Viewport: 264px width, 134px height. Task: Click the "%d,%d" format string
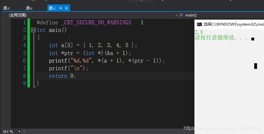pos(81,61)
